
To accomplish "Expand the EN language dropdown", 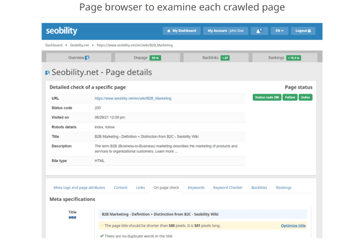I will (279, 30).
